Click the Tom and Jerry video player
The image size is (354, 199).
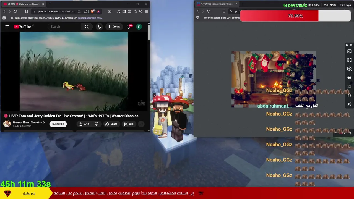click(74, 71)
